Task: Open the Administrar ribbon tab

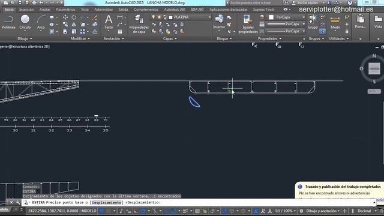Action: coord(104,10)
